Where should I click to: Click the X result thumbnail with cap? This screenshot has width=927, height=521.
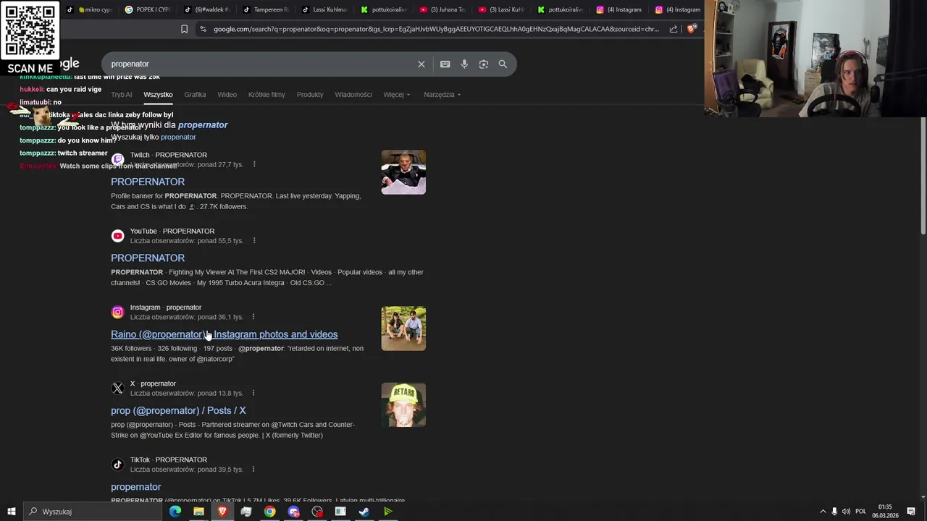point(403,404)
